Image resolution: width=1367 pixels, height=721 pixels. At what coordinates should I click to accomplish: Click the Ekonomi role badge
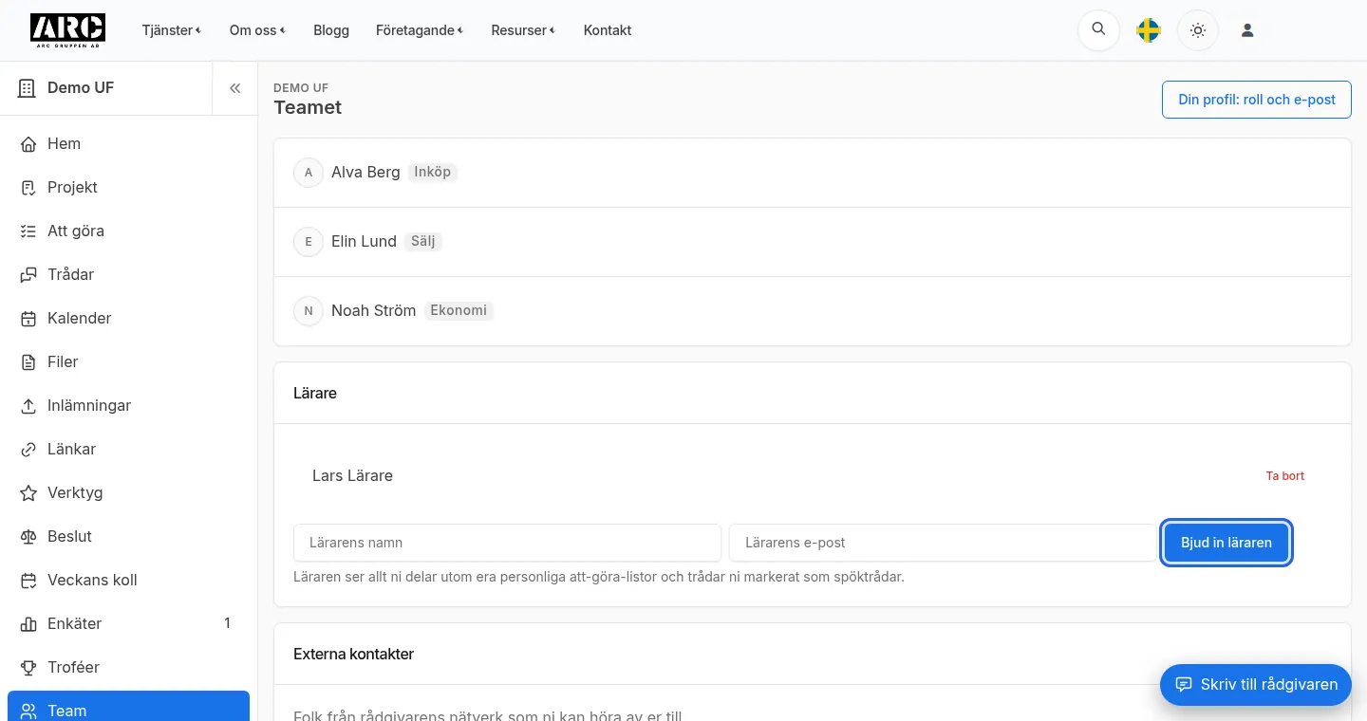pyautogui.click(x=459, y=311)
